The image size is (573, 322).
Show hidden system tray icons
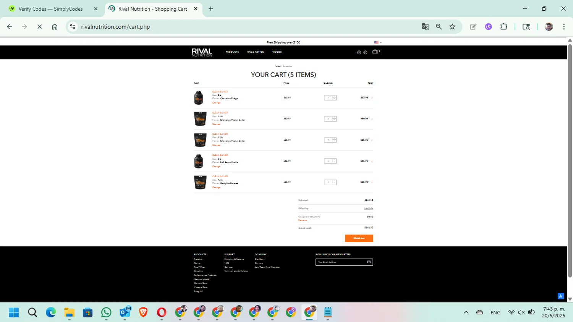click(466, 312)
